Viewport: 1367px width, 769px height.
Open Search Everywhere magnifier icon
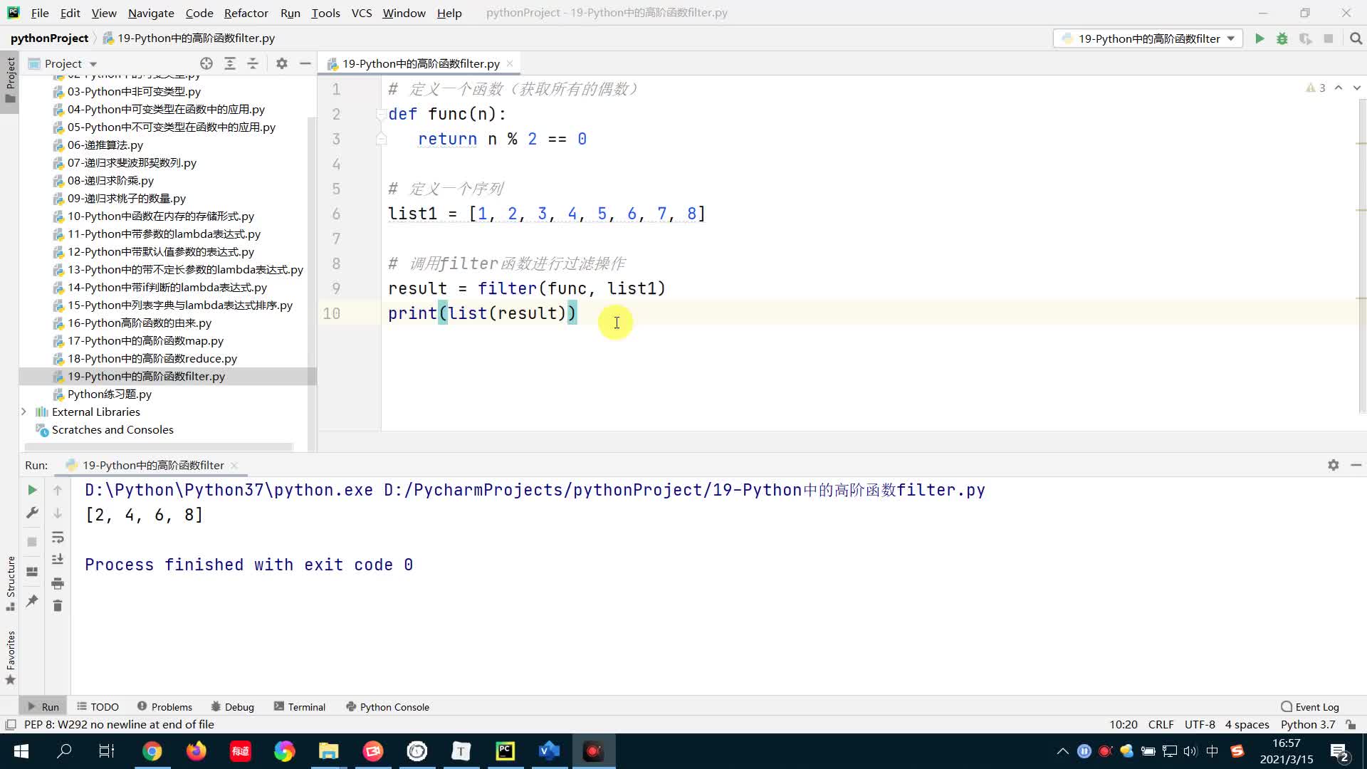point(1356,38)
